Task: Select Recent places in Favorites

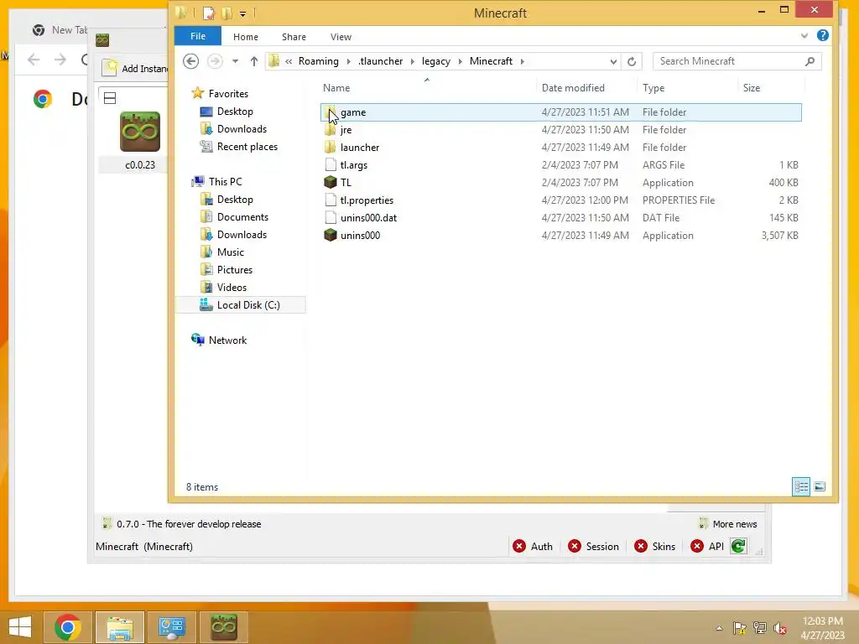Action: tap(247, 146)
